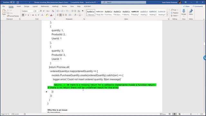Align paragraph text to the right
Viewport: 206px width, 116px height.
(63, 15)
